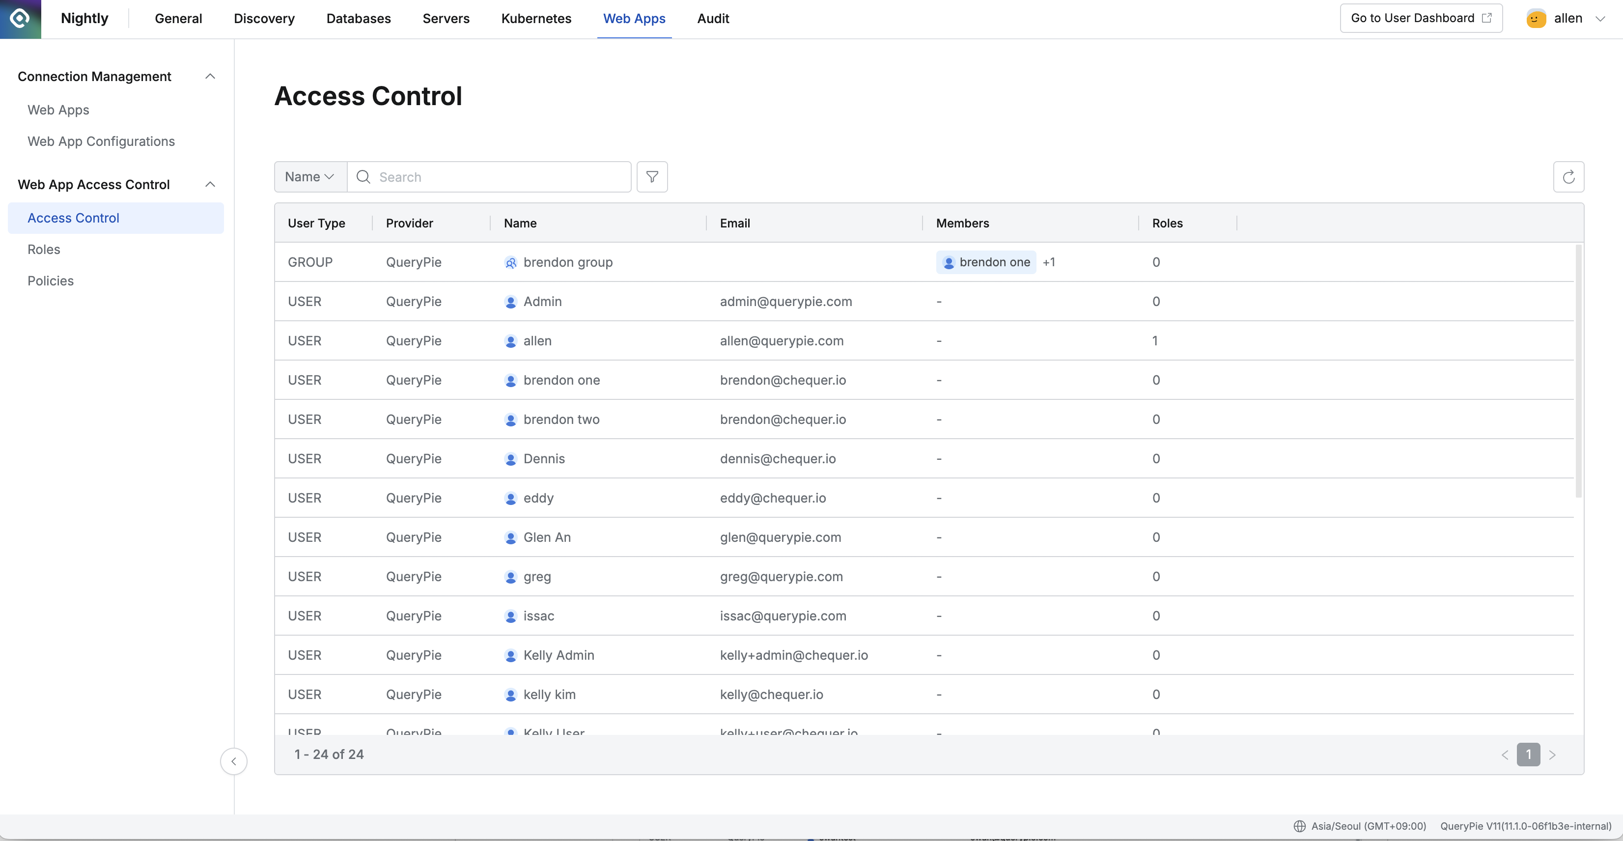Click the globe icon in the status bar
Screen dimensions: 1623x841
coord(1299,826)
